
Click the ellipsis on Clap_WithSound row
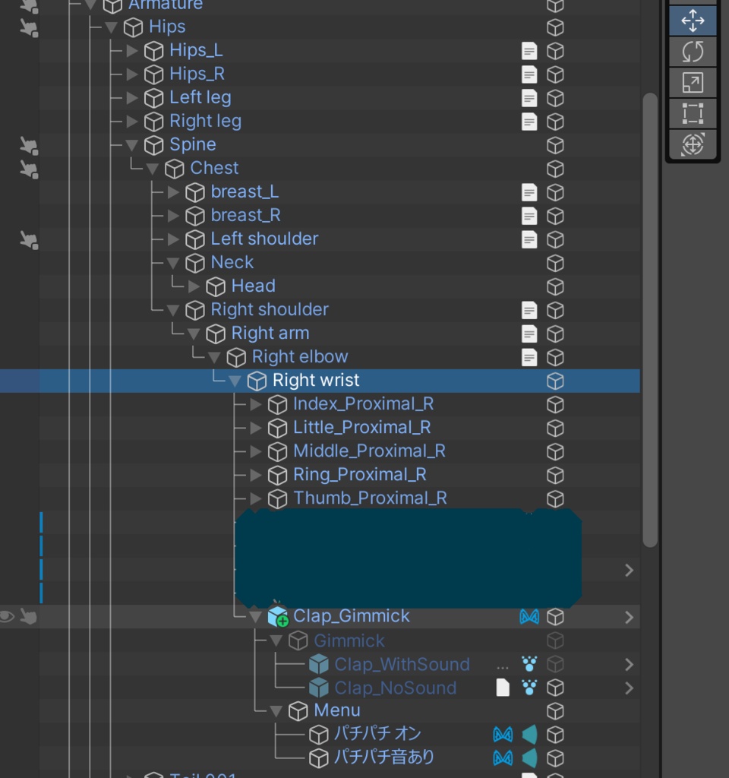(x=503, y=668)
